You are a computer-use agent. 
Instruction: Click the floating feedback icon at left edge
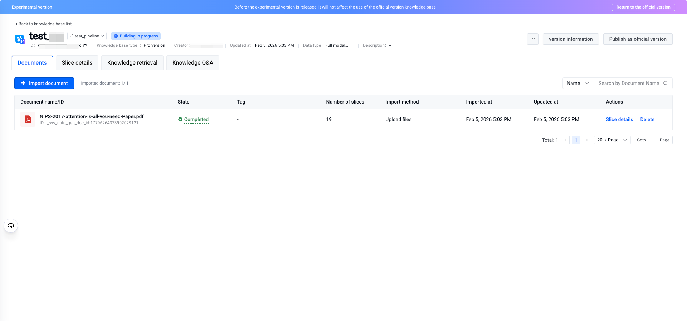pyautogui.click(x=11, y=226)
